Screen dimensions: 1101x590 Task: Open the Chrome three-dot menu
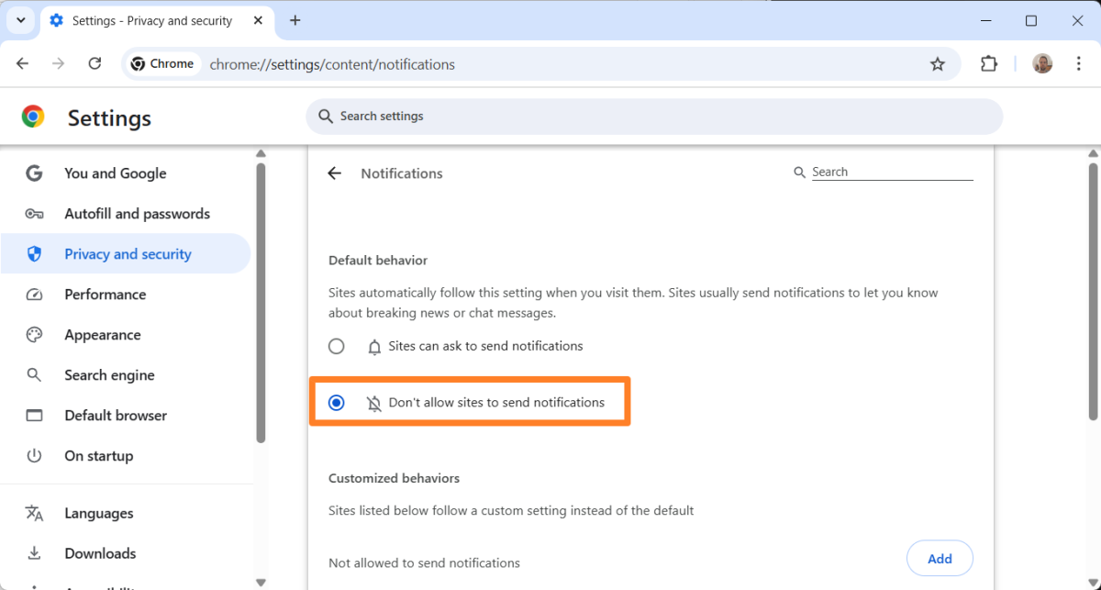click(1078, 63)
